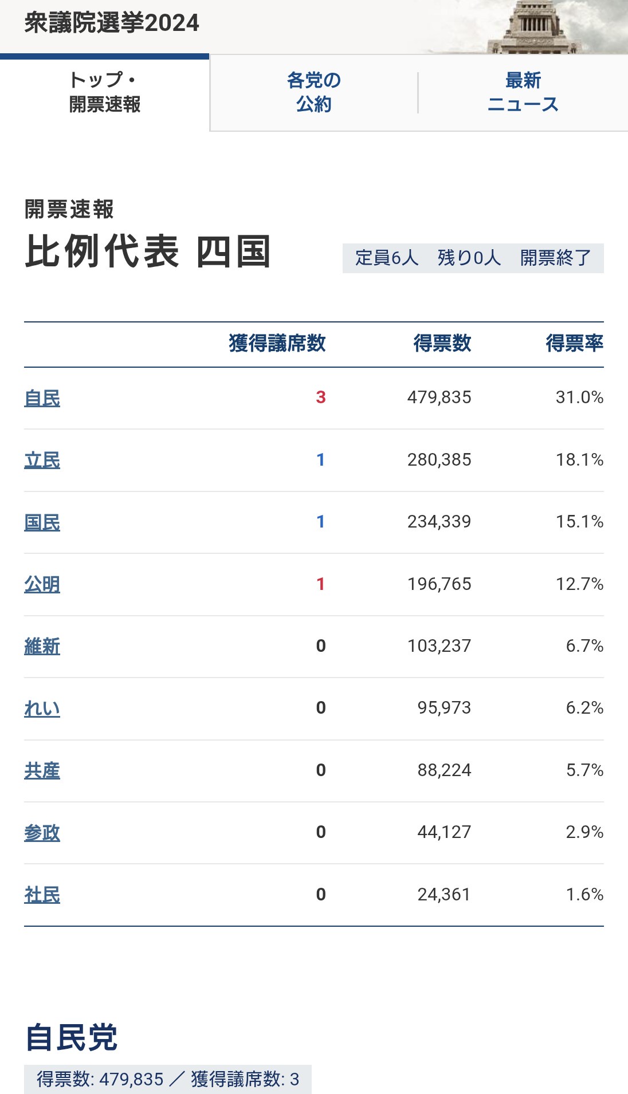Image resolution: width=628 pixels, height=1094 pixels.
Task: Switch to トップ・開票速報 tab
Action: click(105, 92)
